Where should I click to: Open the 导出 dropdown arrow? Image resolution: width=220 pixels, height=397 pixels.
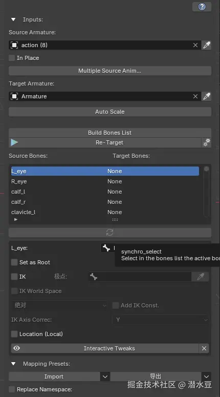[x=206, y=377]
